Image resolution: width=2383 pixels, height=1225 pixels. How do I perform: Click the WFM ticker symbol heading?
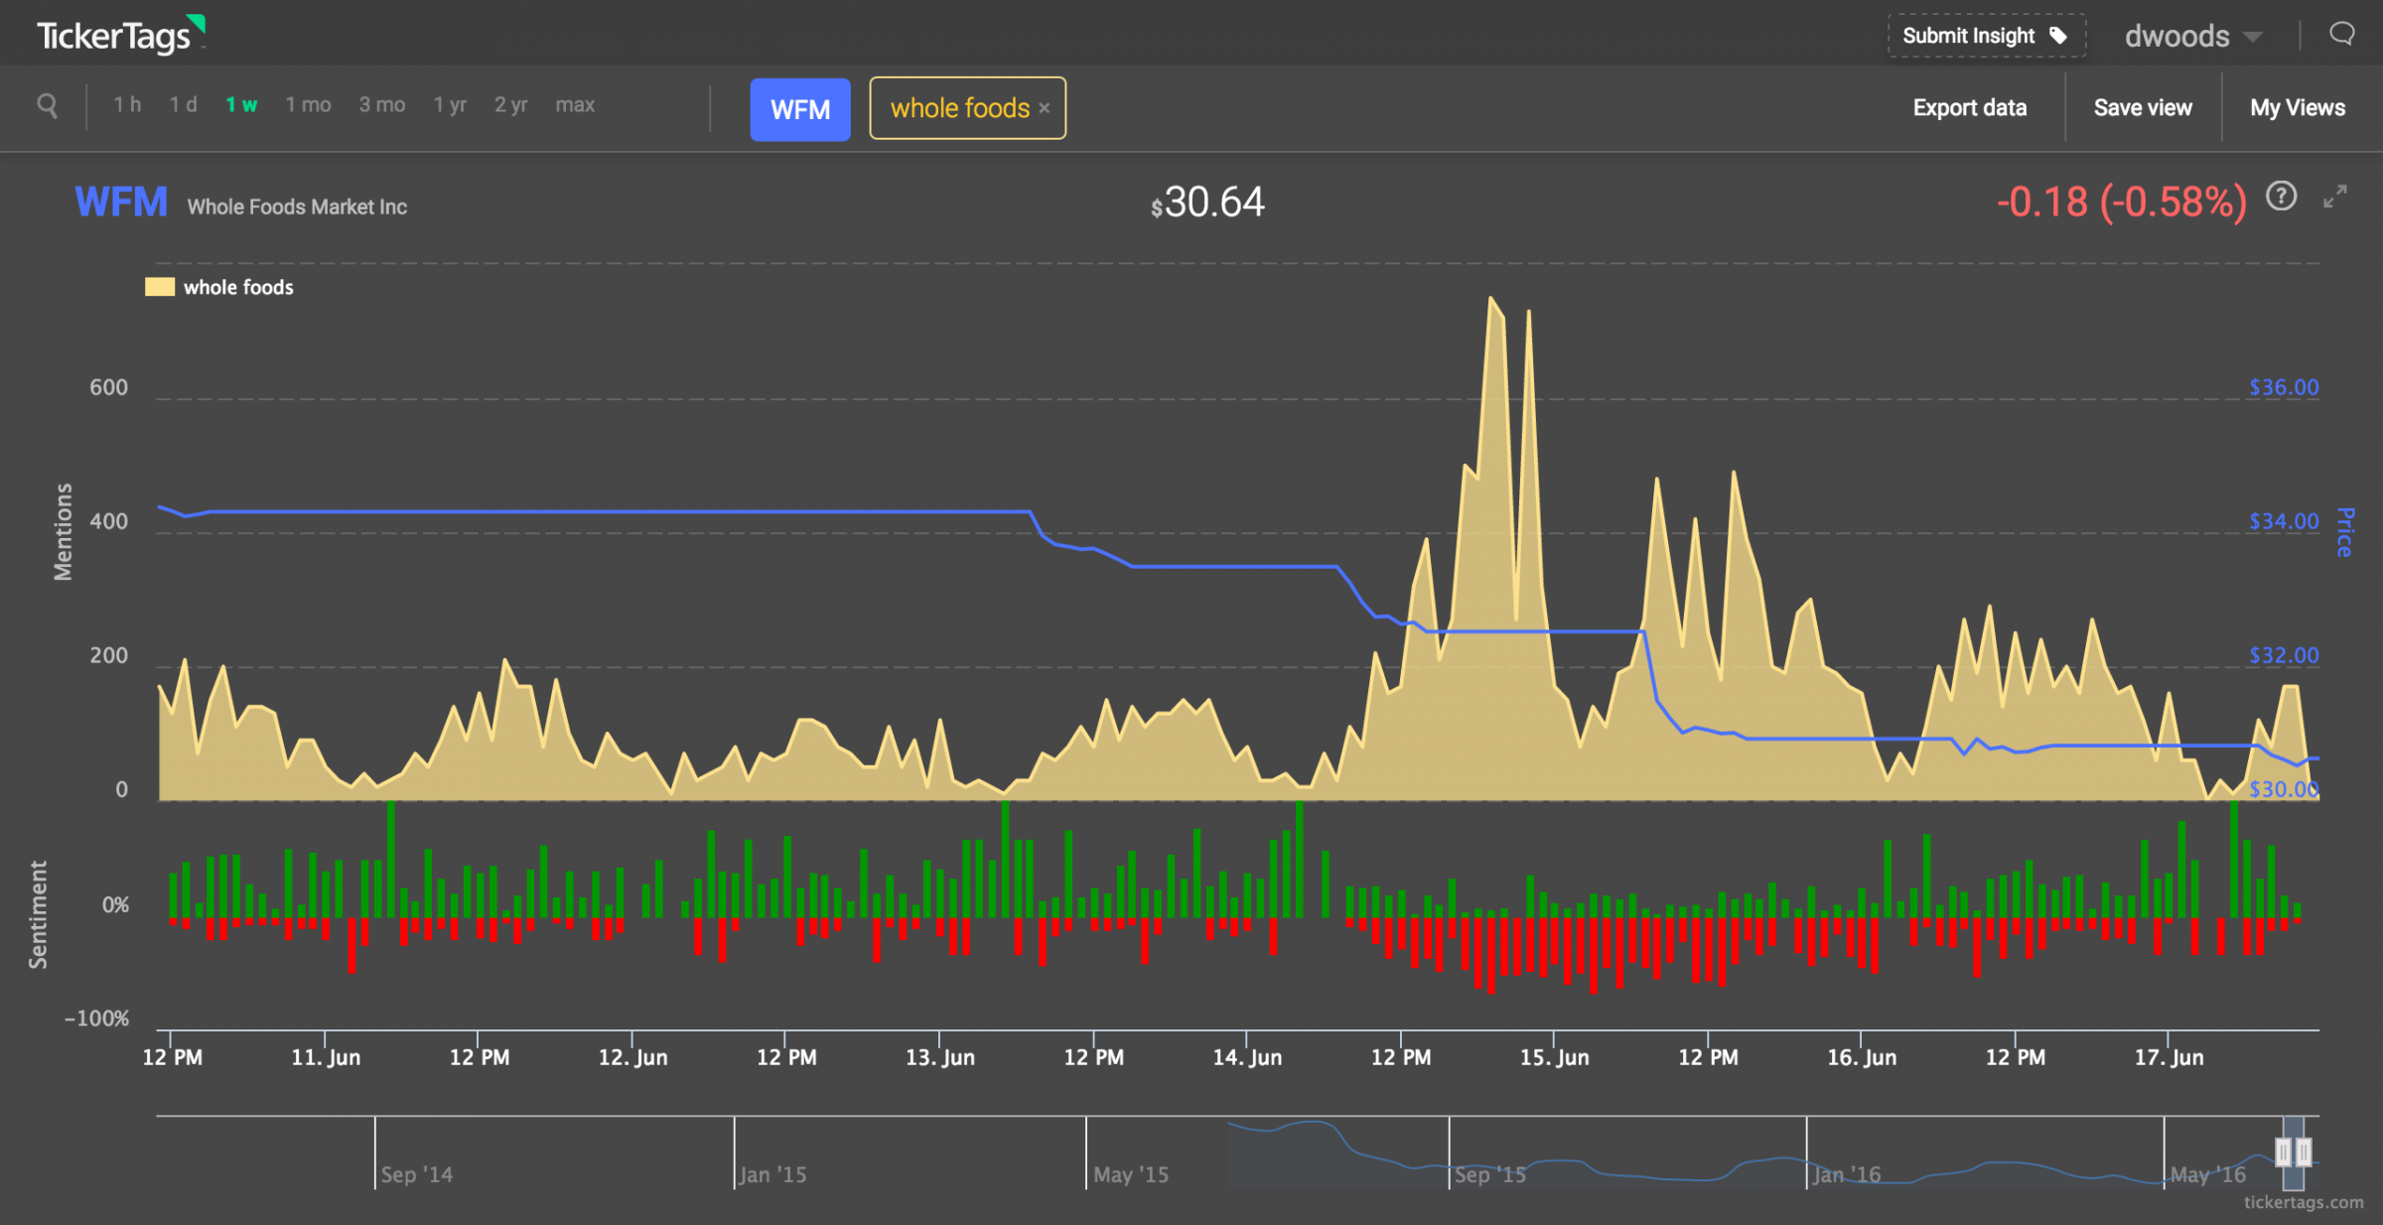point(121,203)
